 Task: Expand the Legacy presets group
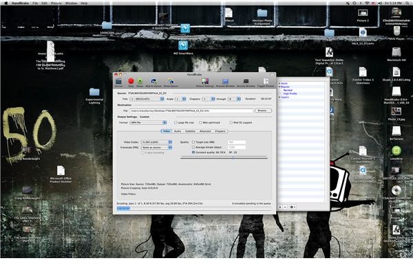[279, 97]
